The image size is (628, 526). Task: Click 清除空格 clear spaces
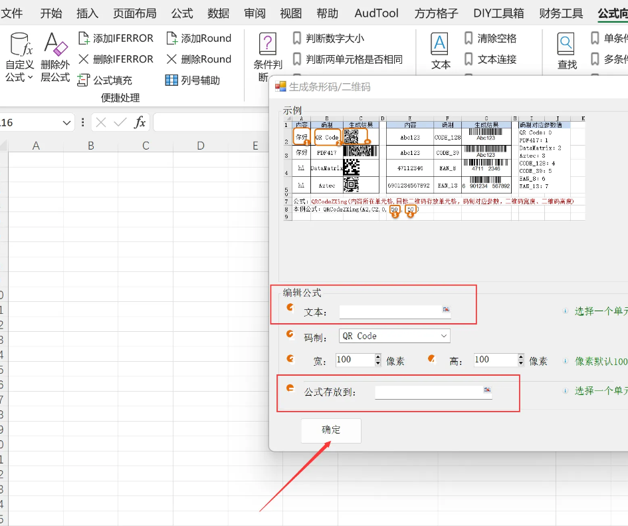coord(490,39)
